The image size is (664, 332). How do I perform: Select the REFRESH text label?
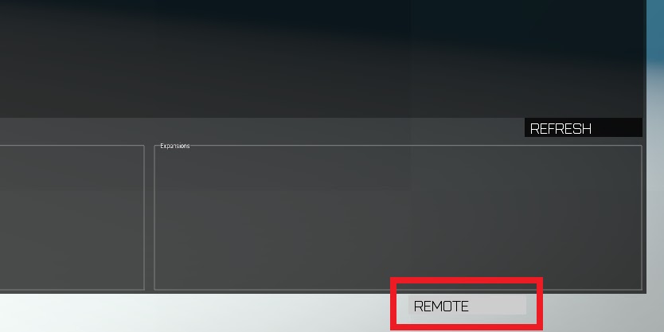coord(560,129)
